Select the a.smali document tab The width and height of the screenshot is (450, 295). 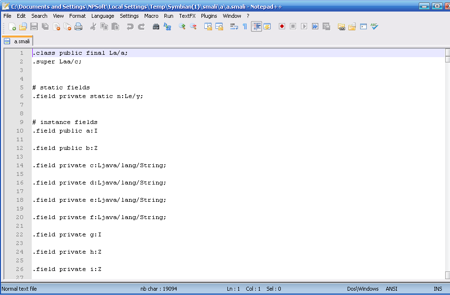pyautogui.click(x=17, y=41)
